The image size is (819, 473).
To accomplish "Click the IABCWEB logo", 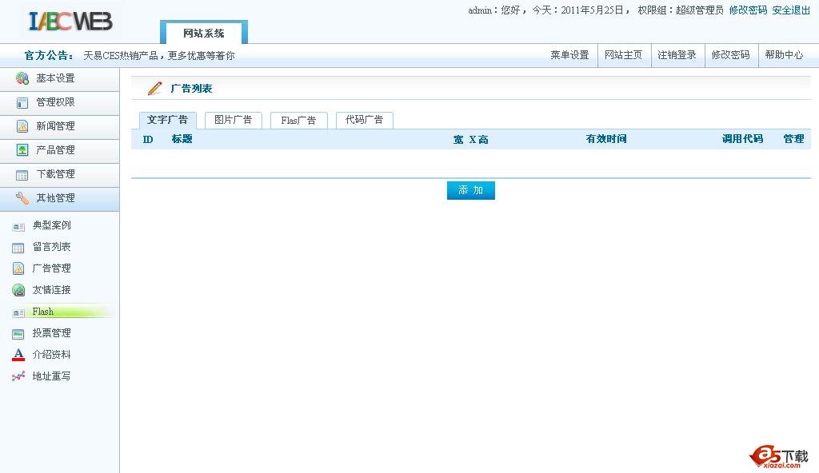I will [x=70, y=21].
